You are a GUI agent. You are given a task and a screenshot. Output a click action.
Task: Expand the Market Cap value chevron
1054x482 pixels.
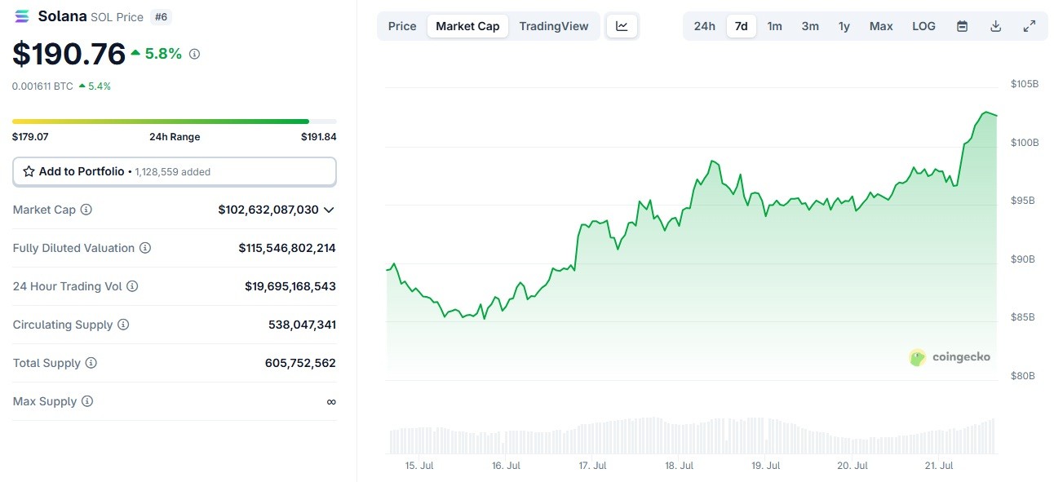click(x=329, y=210)
